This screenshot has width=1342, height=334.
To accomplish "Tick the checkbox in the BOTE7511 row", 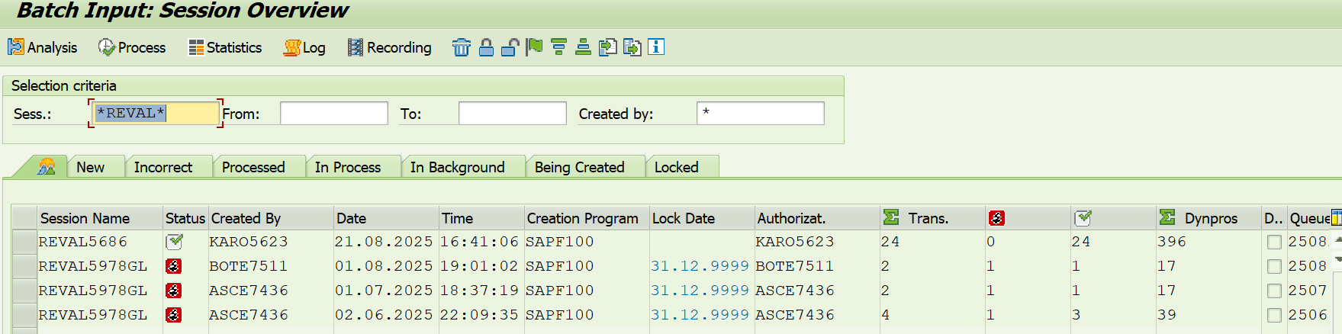I will 1273,266.
